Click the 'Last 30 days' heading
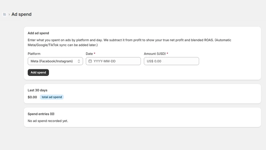 (x=38, y=90)
